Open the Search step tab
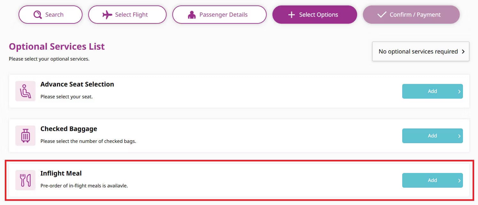 pos(51,15)
